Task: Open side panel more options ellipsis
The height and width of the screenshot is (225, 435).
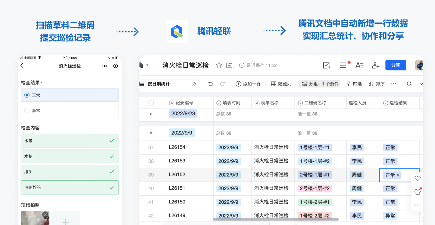Action: coord(418,205)
